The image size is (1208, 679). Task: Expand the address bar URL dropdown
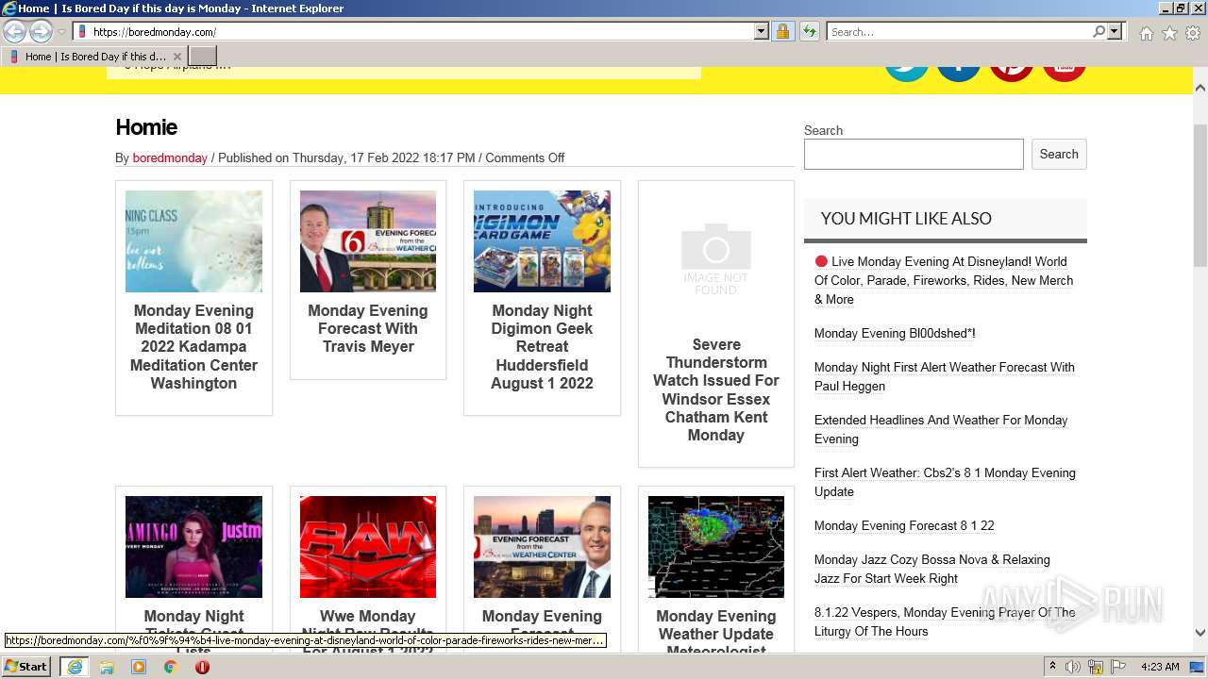(x=762, y=32)
